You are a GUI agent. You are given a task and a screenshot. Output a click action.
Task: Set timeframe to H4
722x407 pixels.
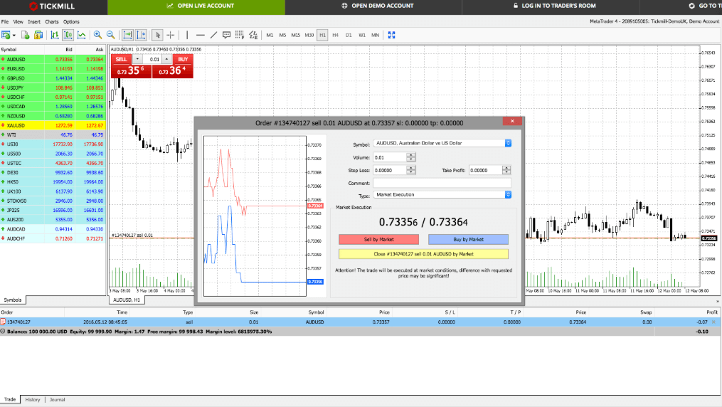(x=335, y=35)
